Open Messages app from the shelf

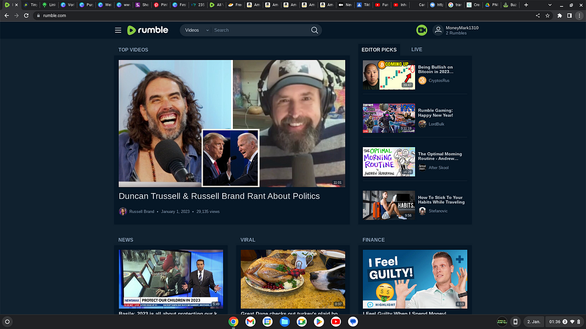[353, 322]
